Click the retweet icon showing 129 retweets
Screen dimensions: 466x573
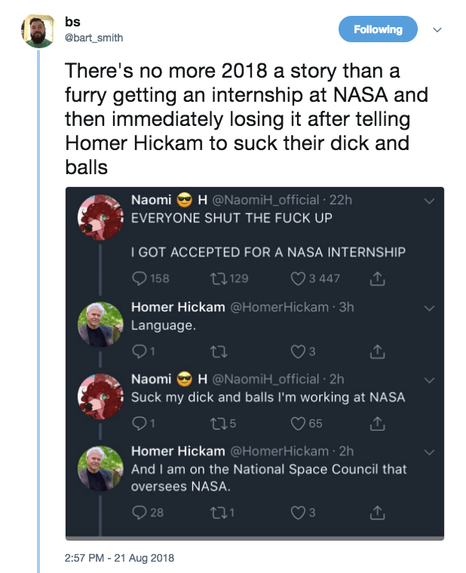point(213,278)
